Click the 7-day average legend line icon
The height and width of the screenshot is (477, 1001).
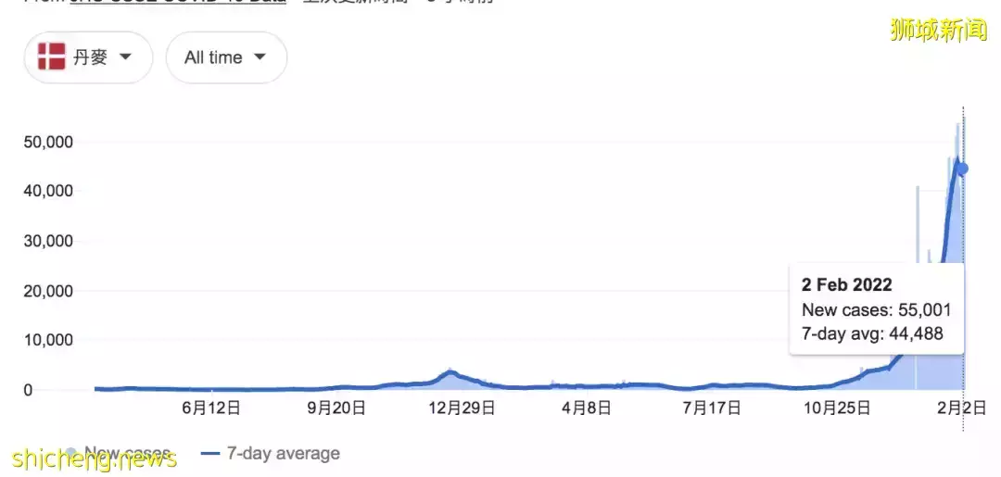click(209, 454)
